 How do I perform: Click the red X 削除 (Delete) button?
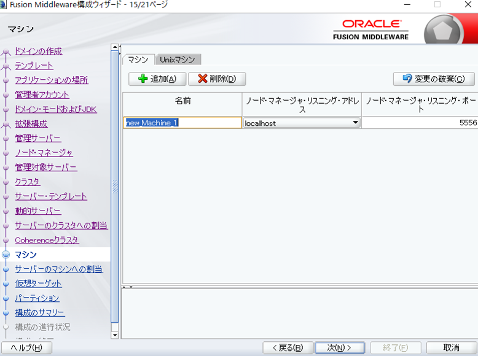click(x=217, y=79)
